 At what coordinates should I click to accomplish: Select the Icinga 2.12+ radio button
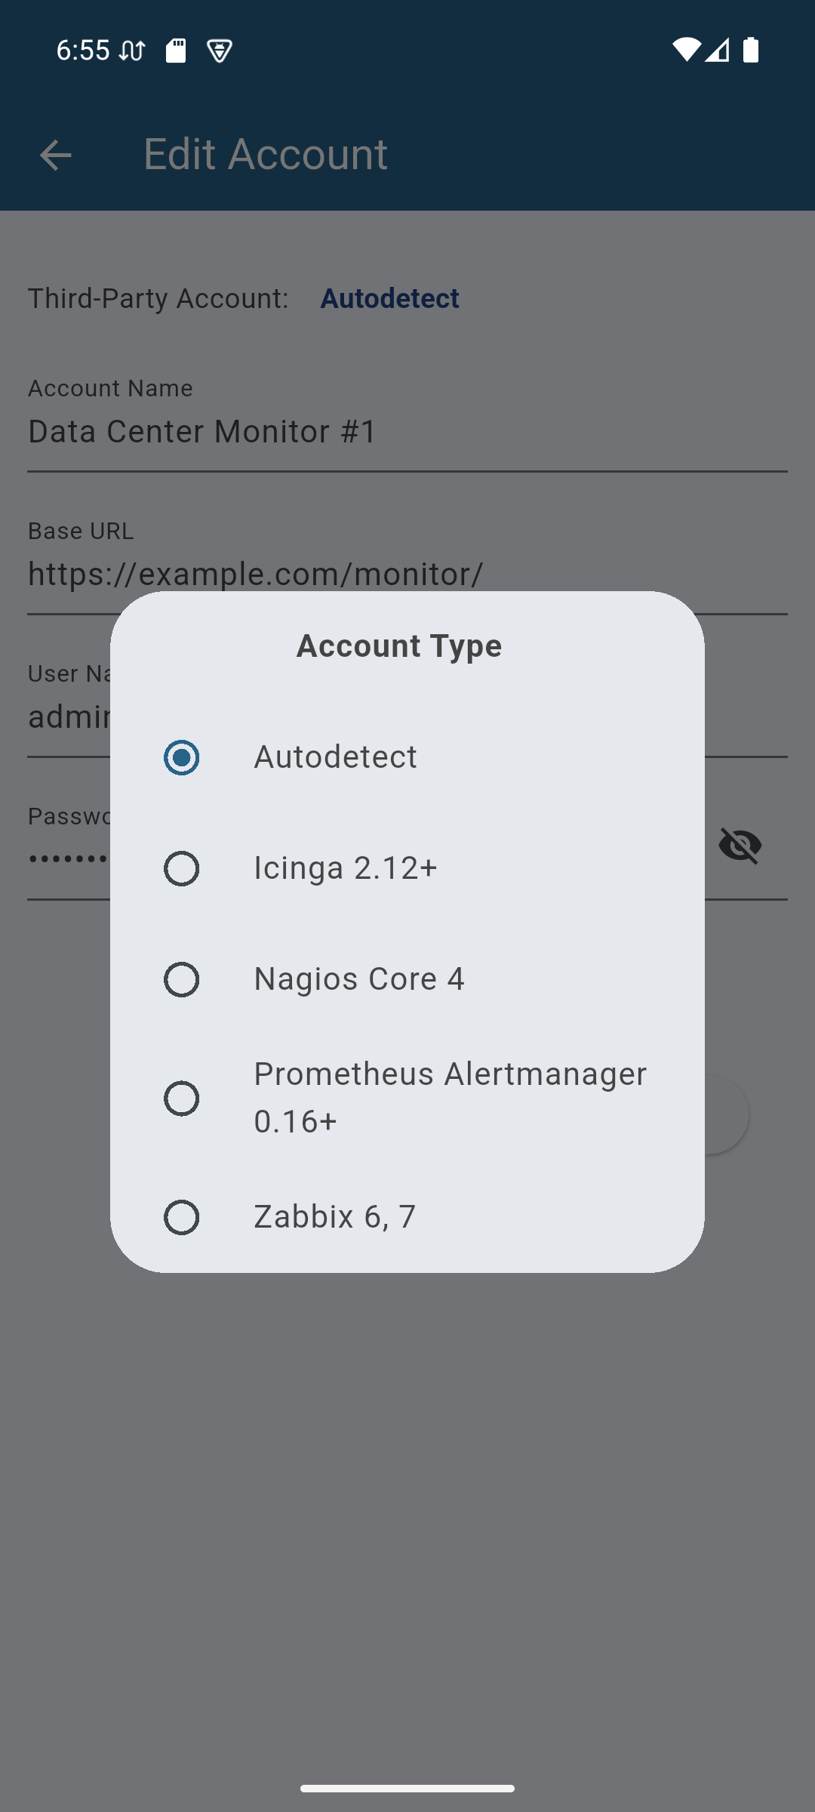click(182, 868)
